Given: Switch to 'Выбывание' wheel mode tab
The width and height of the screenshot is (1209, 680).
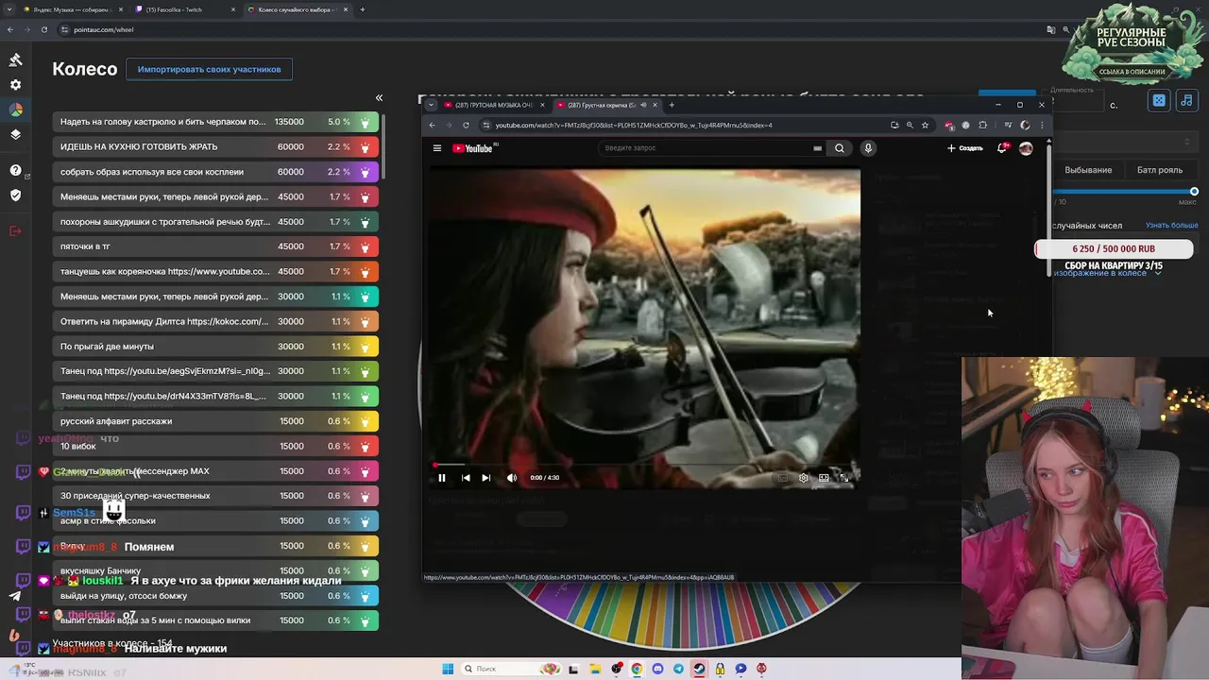Looking at the screenshot, I should coord(1088,170).
